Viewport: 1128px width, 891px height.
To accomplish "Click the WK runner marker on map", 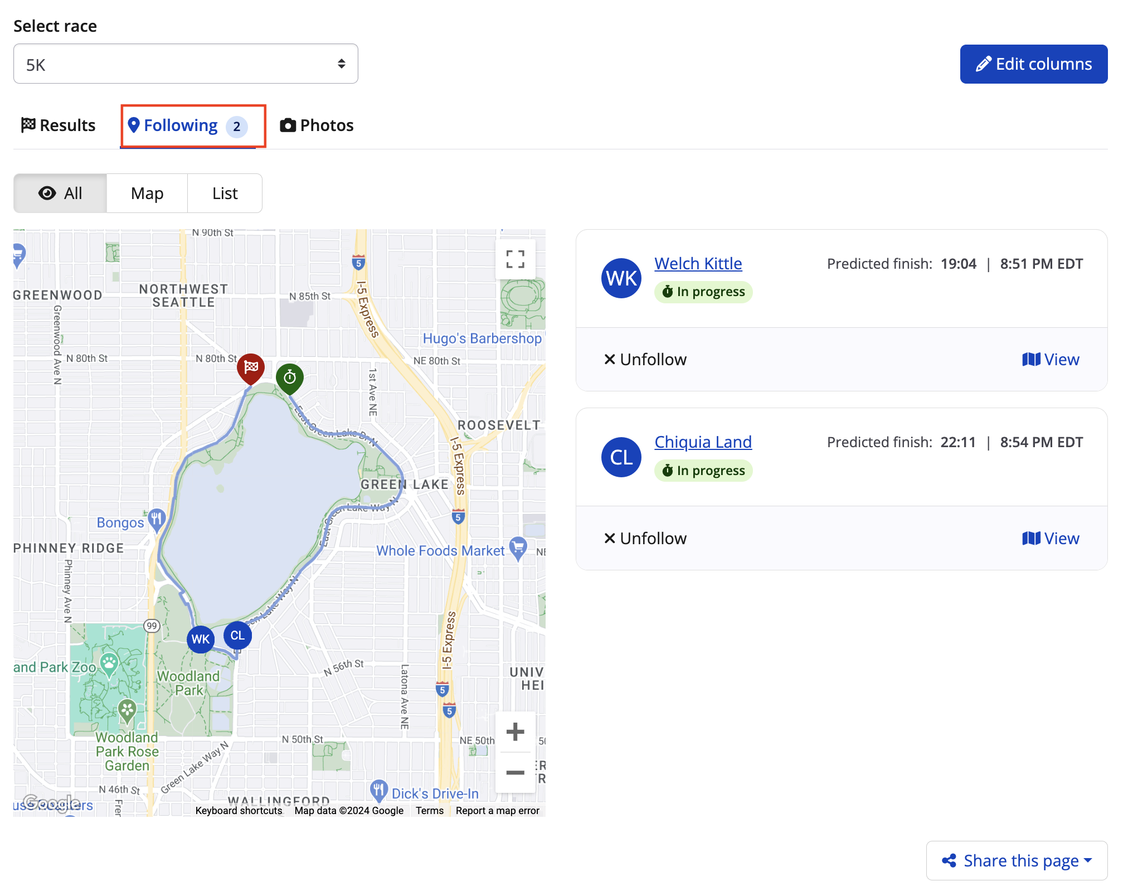I will (x=201, y=639).
